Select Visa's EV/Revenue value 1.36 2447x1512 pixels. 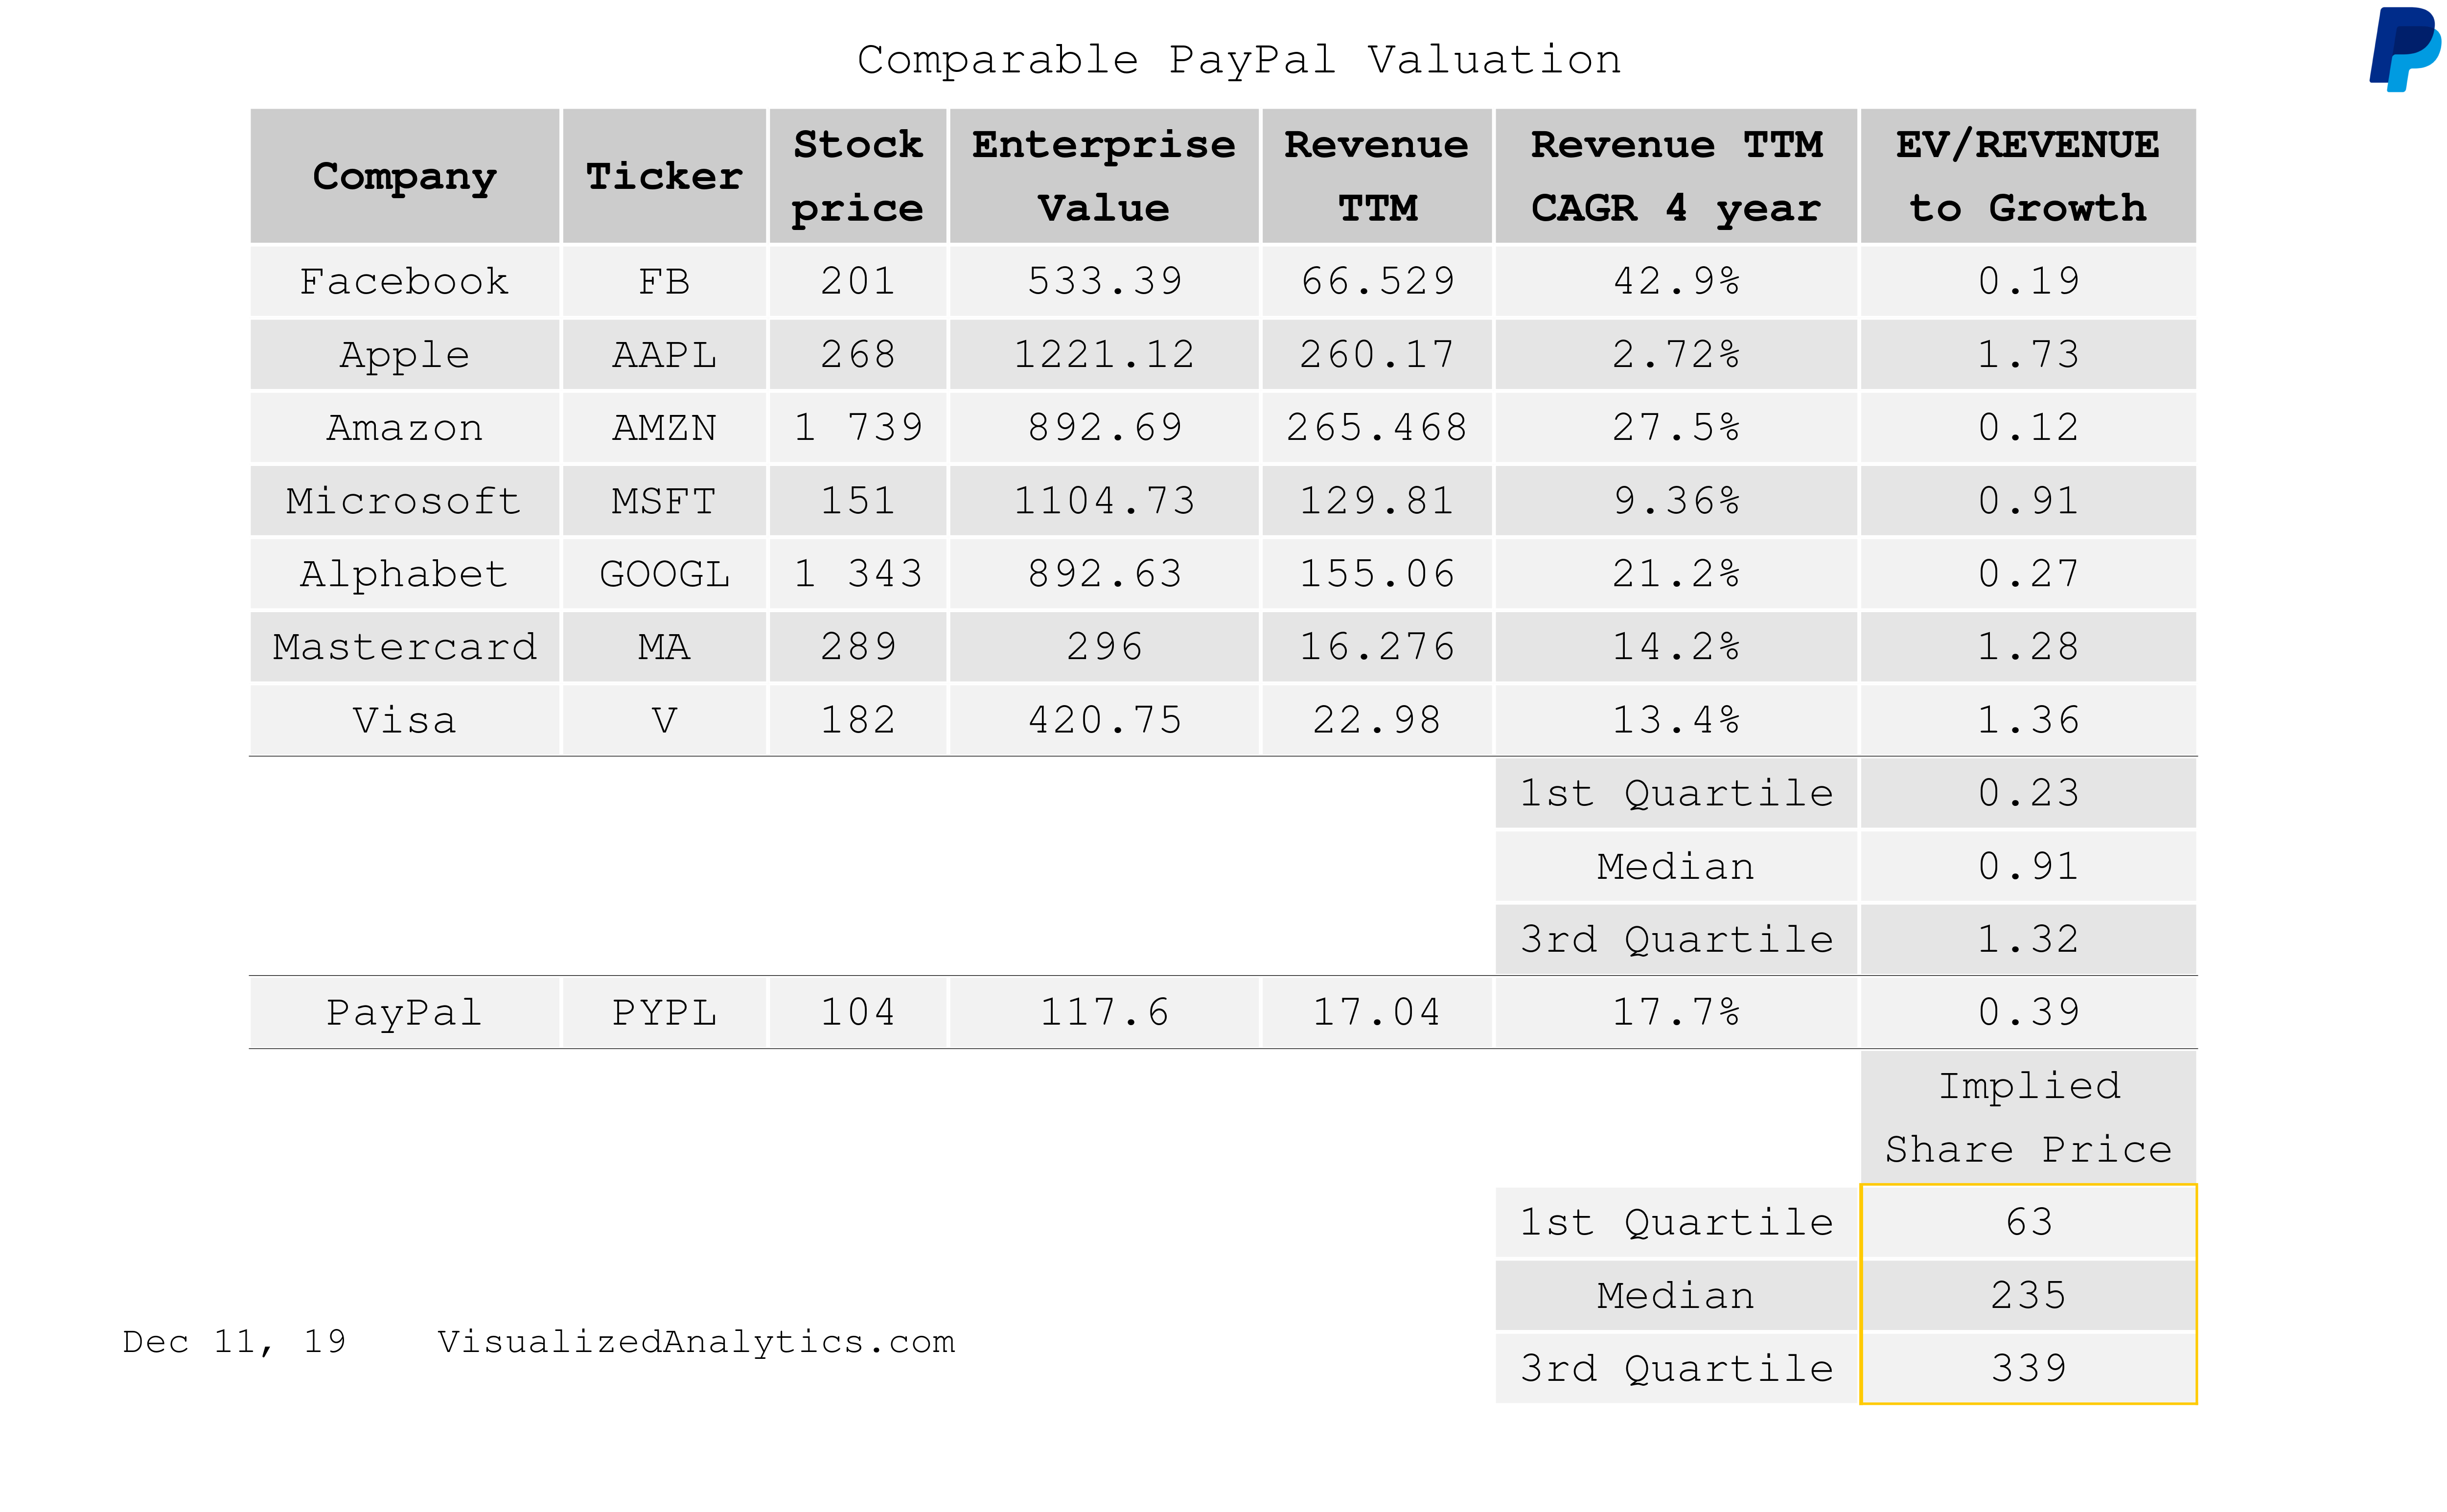pyautogui.click(x=2027, y=720)
